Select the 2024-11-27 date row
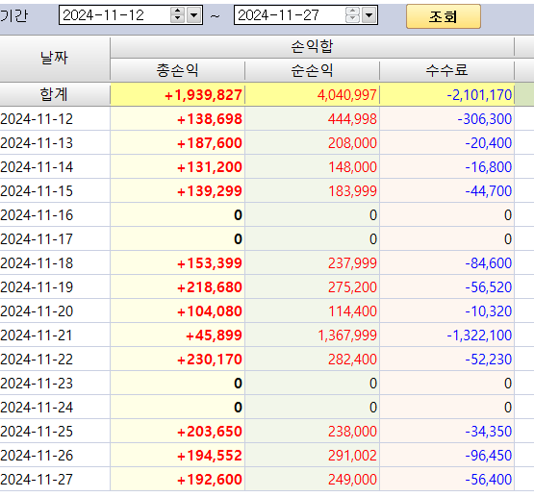The image size is (534, 497). coord(55,480)
